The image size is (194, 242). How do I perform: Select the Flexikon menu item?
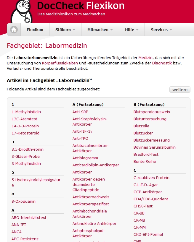click(35, 30)
